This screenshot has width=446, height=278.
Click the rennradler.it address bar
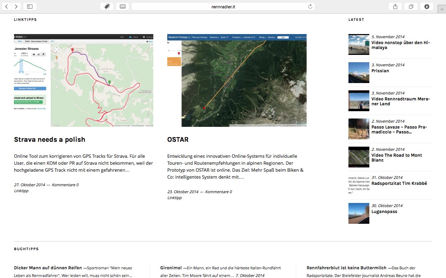click(223, 7)
